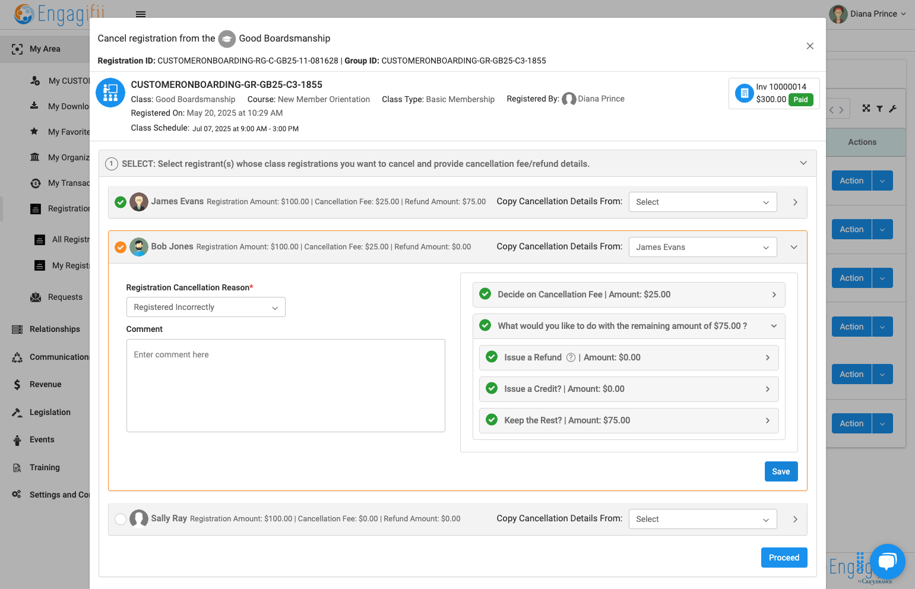Click the class group registration icon
915x589 pixels.
[110, 93]
